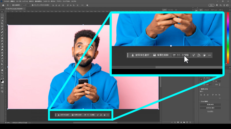Switch to the チャンネル panel tab
The height and width of the screenshot is (129, 231).
[171, 10]
